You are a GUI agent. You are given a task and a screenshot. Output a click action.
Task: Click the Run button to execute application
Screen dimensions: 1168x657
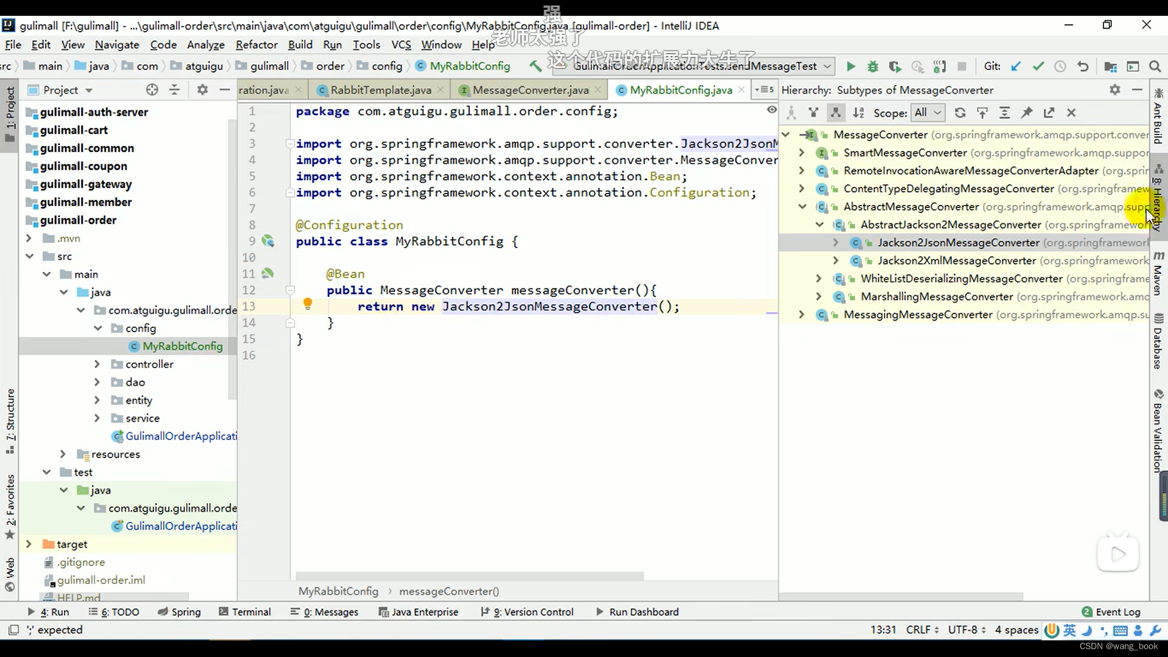(x=850, y=66)
